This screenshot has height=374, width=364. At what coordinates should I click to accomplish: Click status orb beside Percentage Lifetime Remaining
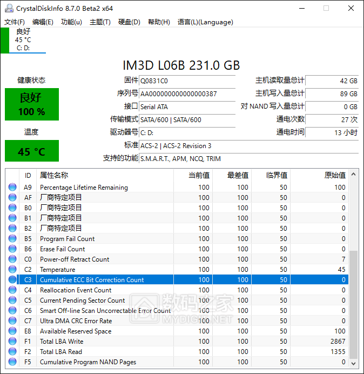coord(12,188)
